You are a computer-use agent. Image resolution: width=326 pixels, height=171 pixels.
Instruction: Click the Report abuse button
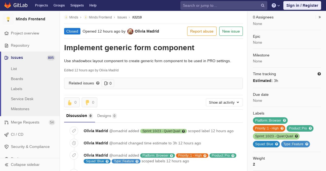202,31
